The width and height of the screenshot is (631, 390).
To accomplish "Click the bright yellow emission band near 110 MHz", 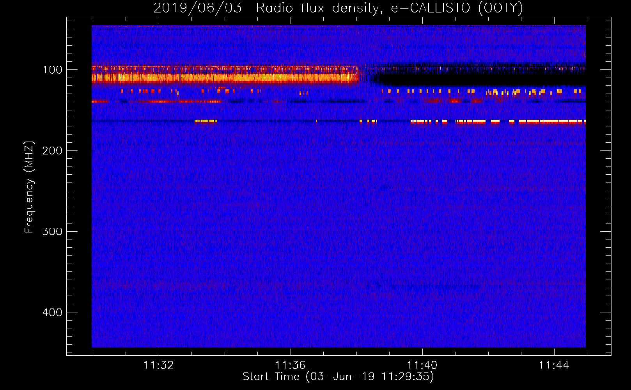I will point(225,78).
